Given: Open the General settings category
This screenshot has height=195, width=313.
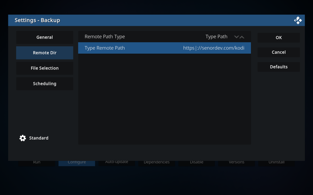Looking at the screenshot, I should 45,37.
